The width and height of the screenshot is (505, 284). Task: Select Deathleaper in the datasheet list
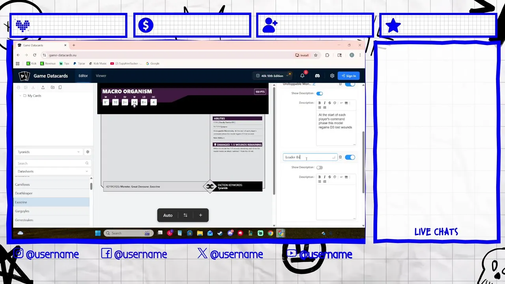point(51,193)
